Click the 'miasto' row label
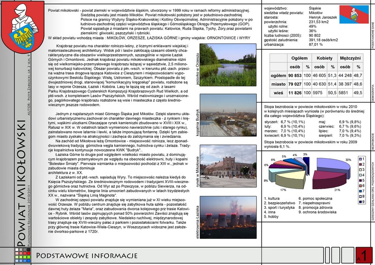Image resolution: width=375 pixels, height=265 pixels. [278, 84]
